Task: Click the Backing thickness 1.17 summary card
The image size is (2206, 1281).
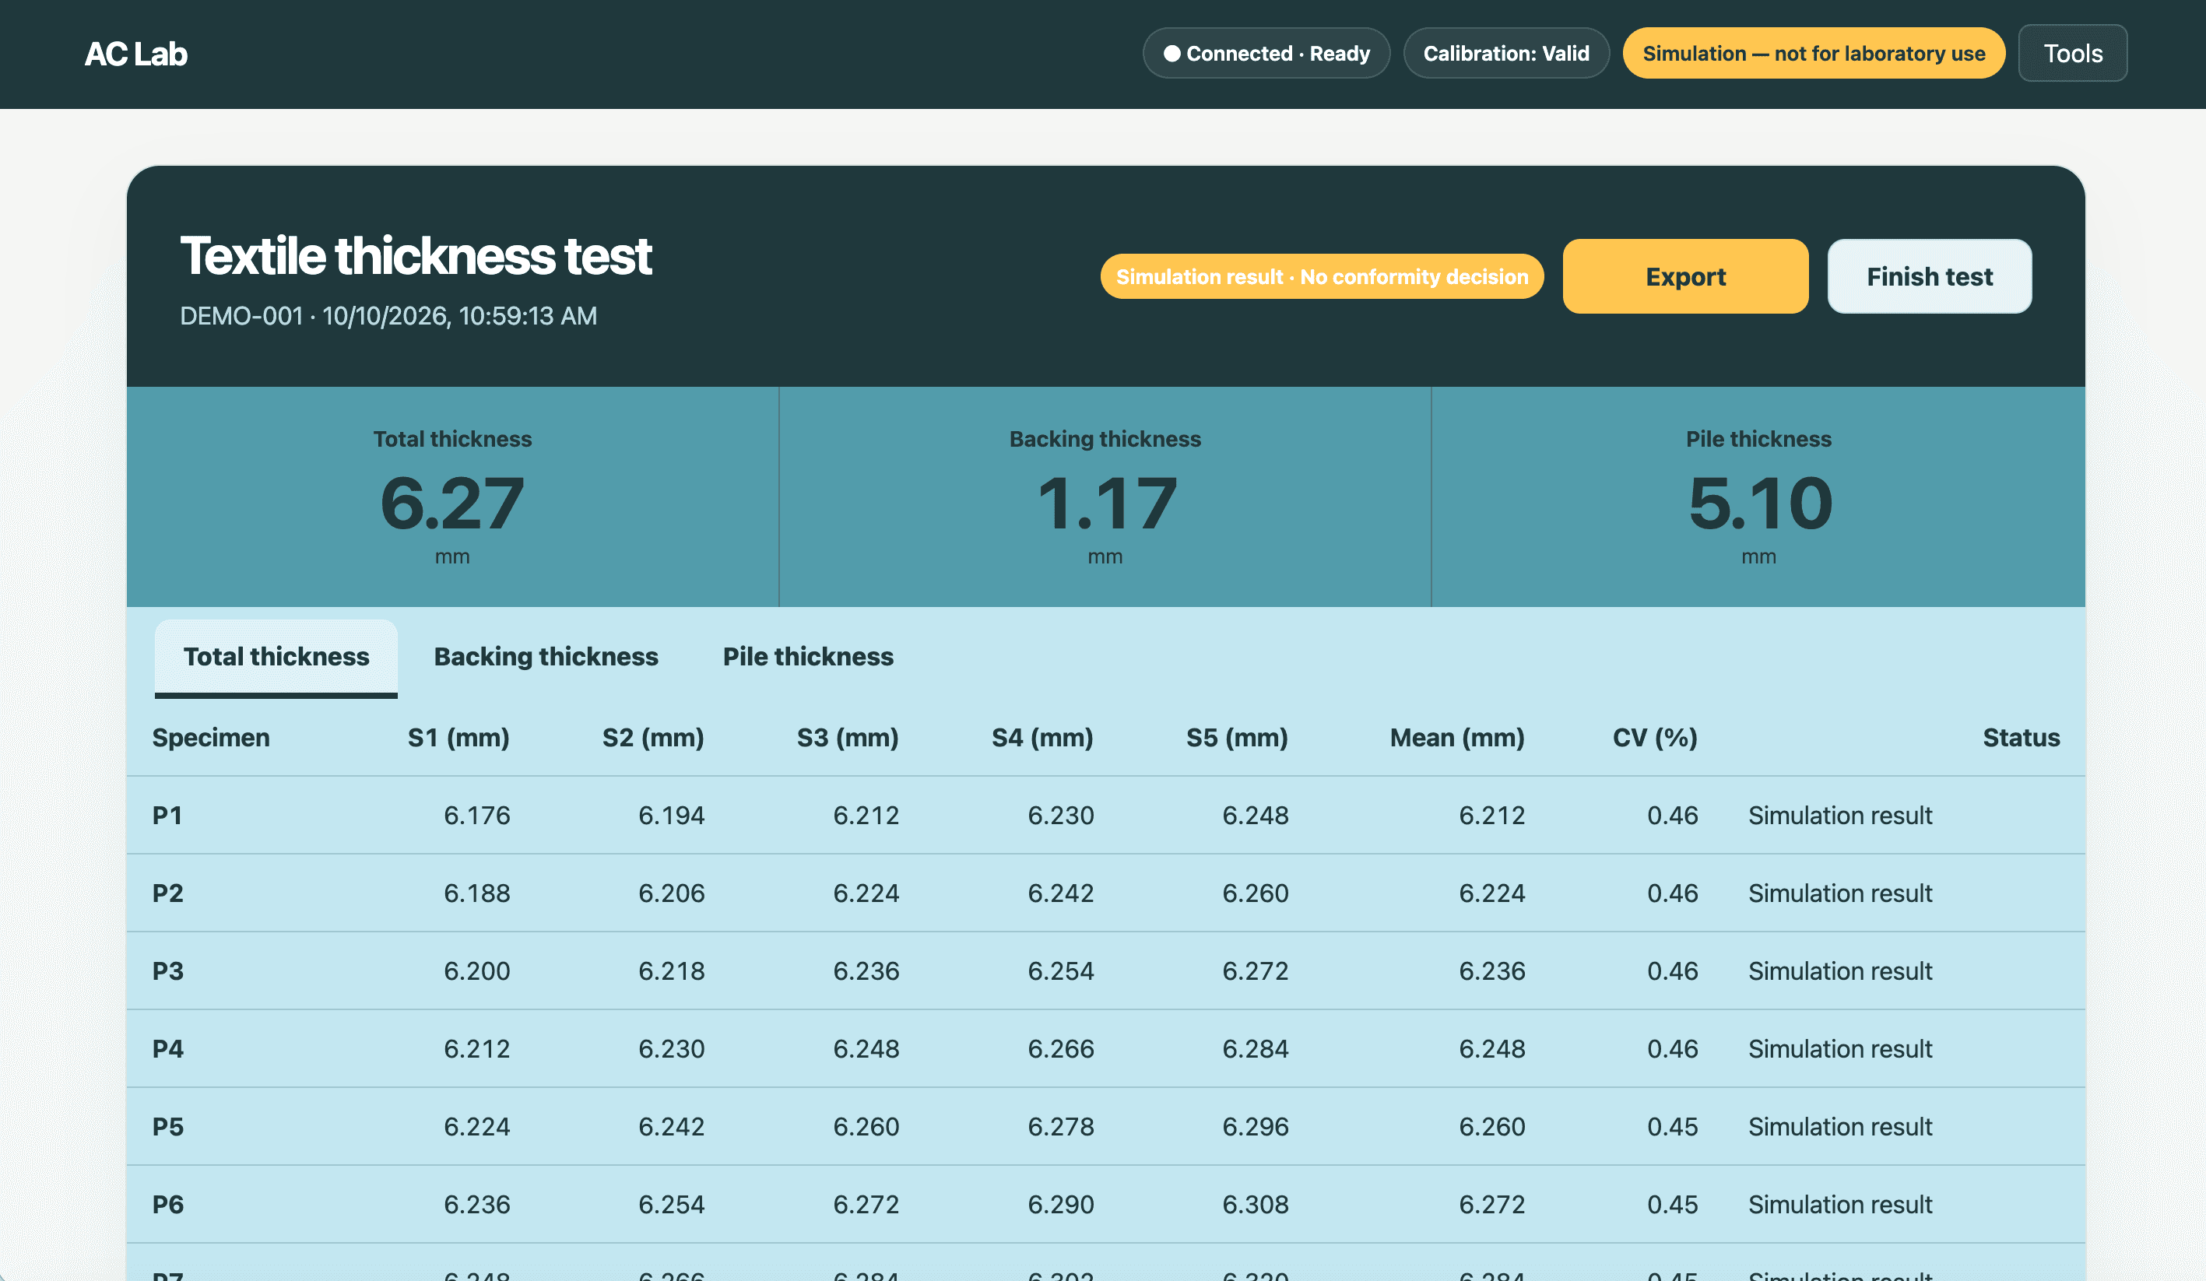Action: click(1105, 497)
